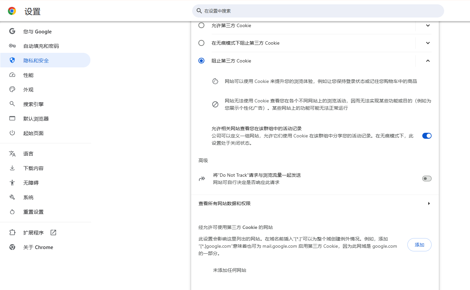The width and height of the screenshot is (470, 290).
Task: Expand details for 在无痕模式下阻止第三方 Cookie
Action: point(428,43)
